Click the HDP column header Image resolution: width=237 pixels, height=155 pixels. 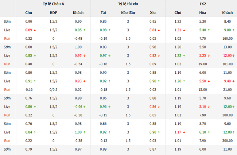(x=53, y=13)
